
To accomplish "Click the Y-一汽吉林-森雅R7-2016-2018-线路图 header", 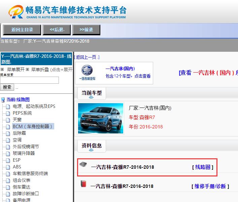I will coord(36,59).
